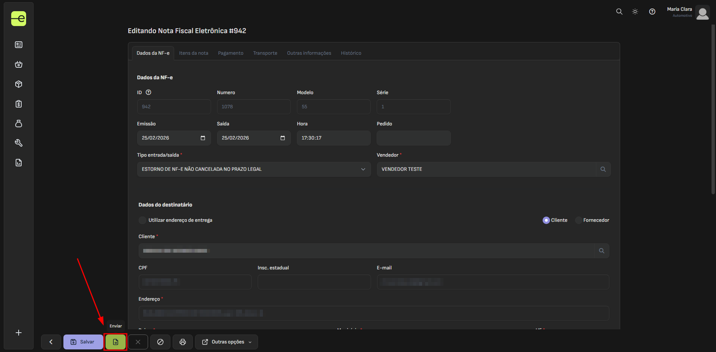The image size is (716, 352).
Task: Click the Salvar button
Action: (x=83, y=342)
